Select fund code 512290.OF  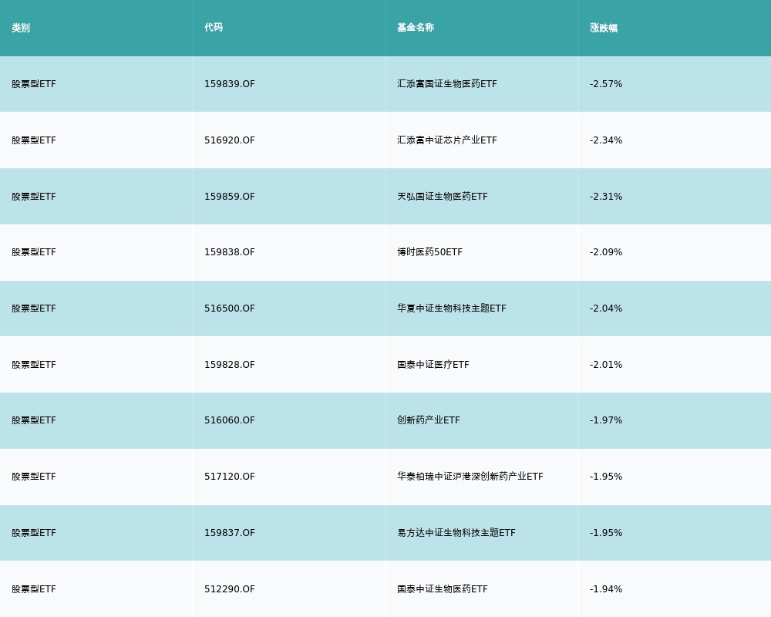pyautogui.click(x=230, y=589)
